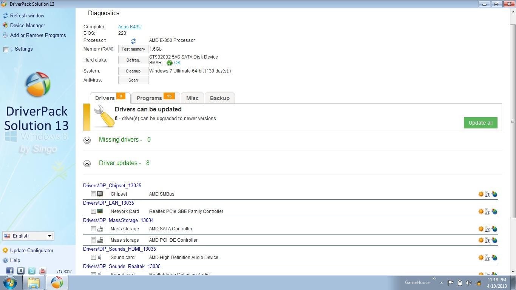Click the Help question-mark icon
The height and width of the screenshot is (290, 516).
(x=5, y=260)
